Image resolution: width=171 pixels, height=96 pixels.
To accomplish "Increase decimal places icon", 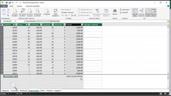I will point(72,15).
